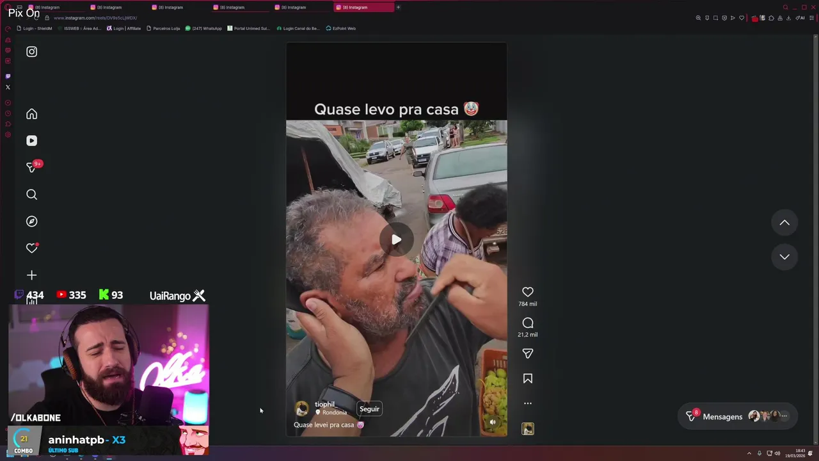Open browser sidebar history clock icon
Viewport: 819px width, 461px height.
8,113
